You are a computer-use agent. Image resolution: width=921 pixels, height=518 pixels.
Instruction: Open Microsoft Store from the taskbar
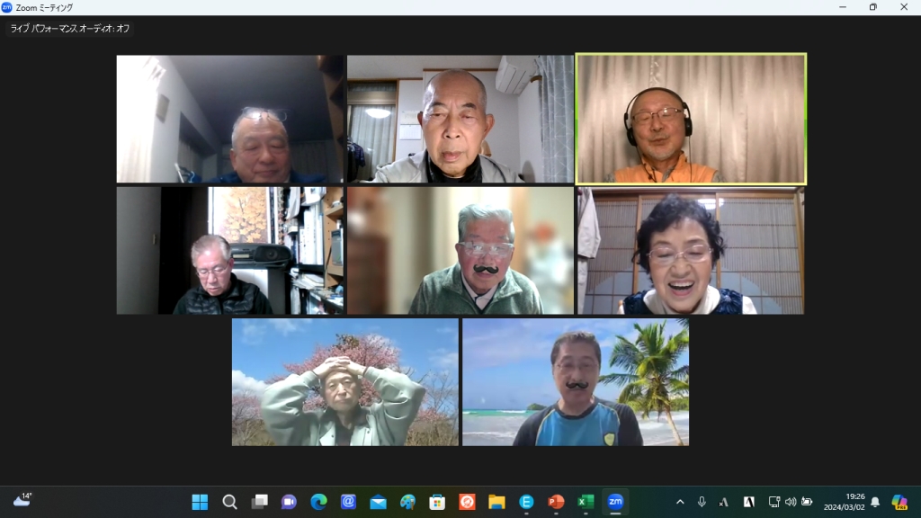point(437,502)
